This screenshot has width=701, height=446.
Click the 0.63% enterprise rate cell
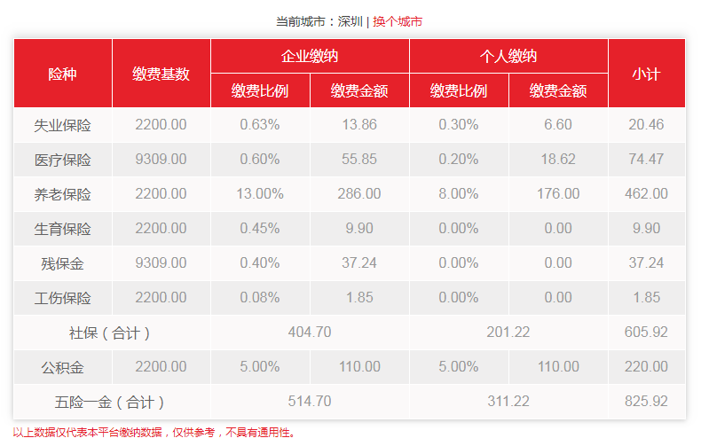(260, 125)
